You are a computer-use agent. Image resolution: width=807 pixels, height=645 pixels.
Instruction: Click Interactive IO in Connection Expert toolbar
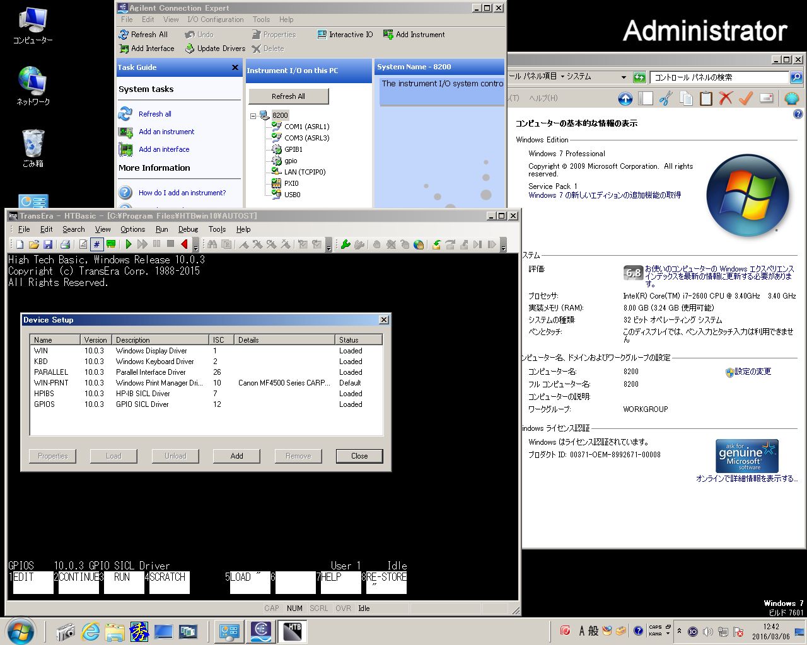345,35
